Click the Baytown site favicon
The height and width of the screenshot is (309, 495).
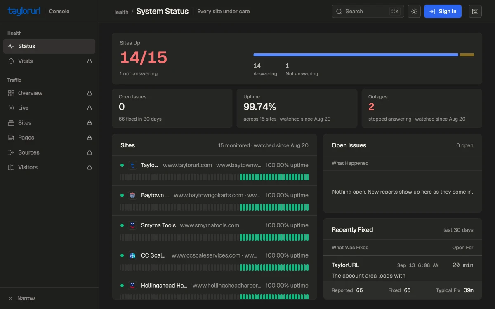132,195
